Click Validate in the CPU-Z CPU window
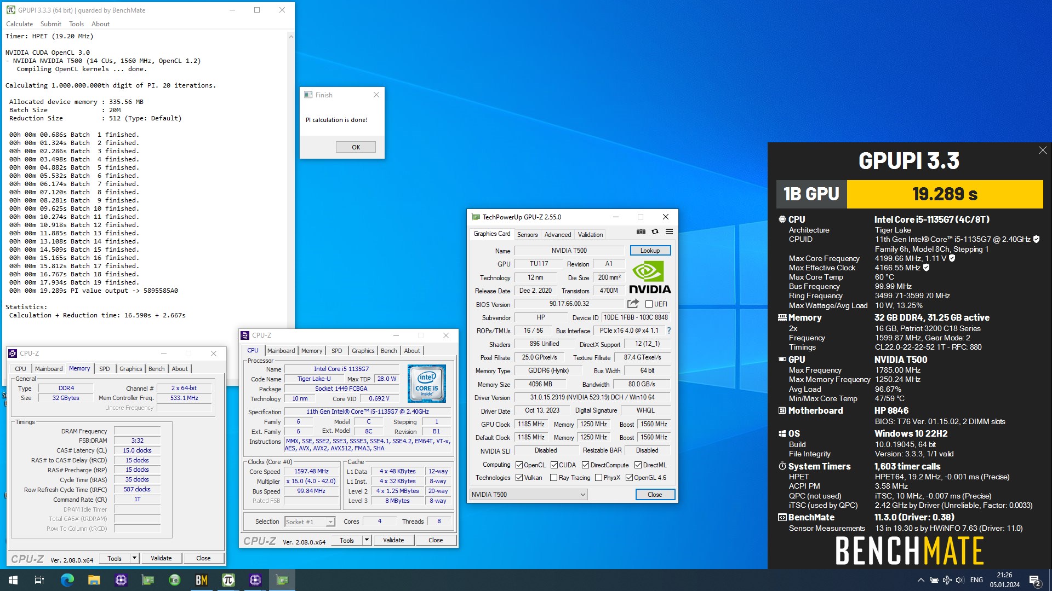This screenshot has width=1052, height=591. point(393,540)
